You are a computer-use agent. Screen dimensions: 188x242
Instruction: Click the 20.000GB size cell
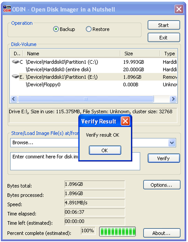click(x=134, y=70)
